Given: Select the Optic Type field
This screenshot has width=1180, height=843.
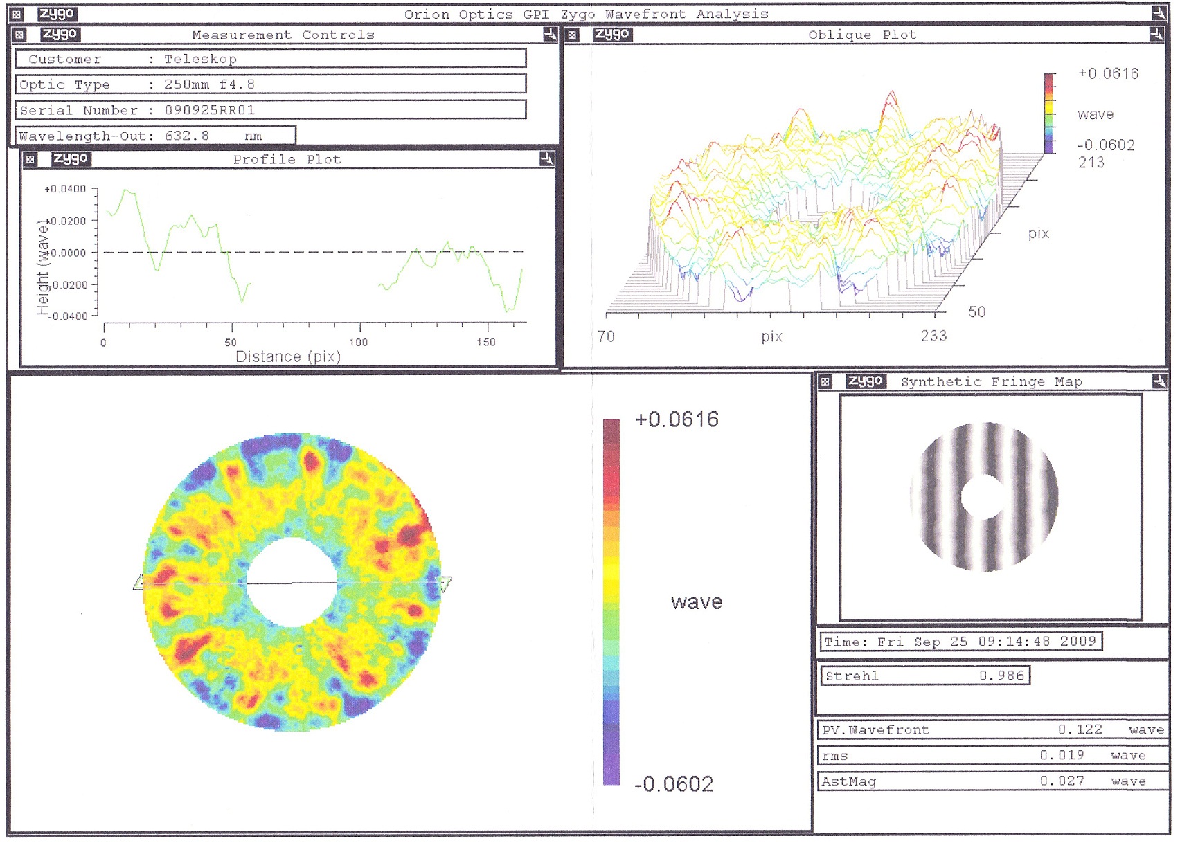Looking at the screenshot, I should 271,84.
